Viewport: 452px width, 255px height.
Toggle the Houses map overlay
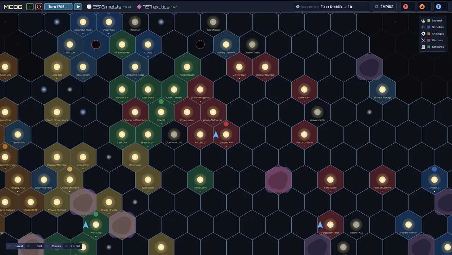(53, 246)
